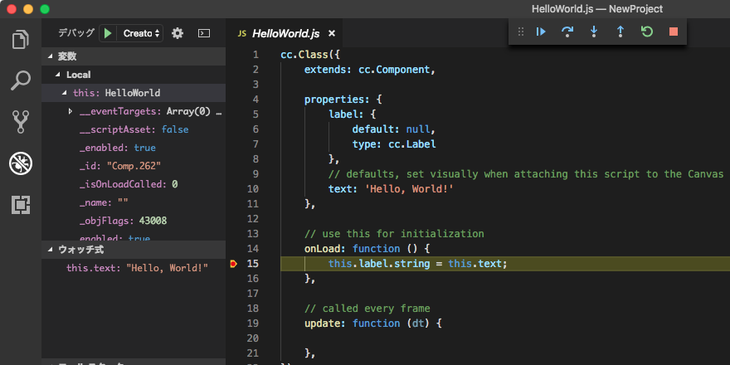The image size is (730, 365).
Task: Step over in debug toolbar
Action: [567, 32]
